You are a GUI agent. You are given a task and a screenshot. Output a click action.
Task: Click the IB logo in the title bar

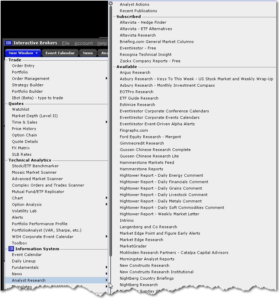click(x=8, y=43)
